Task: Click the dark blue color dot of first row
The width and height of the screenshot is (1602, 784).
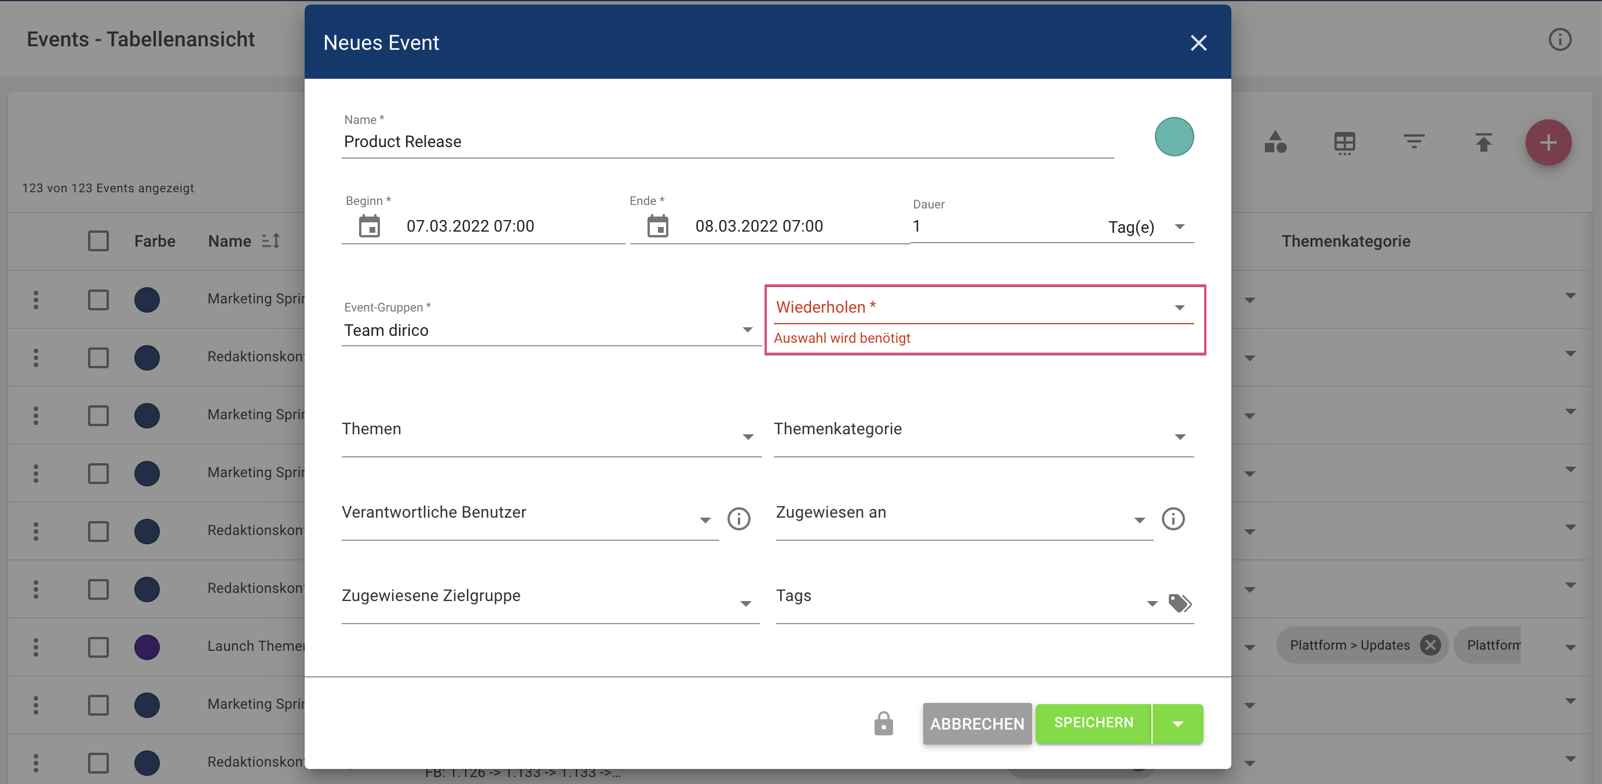Action: click(x=147, y=300)
